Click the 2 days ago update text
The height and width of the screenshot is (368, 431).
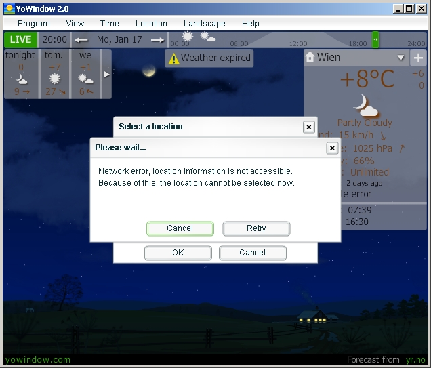tap(364, 183)
